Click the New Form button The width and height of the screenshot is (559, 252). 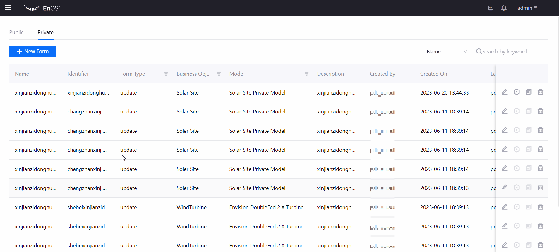tap(32, 51)
